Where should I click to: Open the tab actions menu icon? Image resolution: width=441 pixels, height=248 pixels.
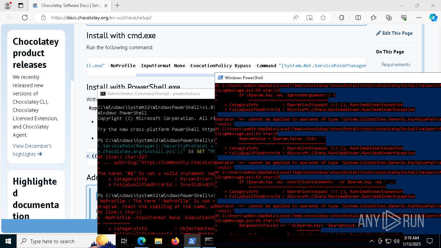coord(21,6)
